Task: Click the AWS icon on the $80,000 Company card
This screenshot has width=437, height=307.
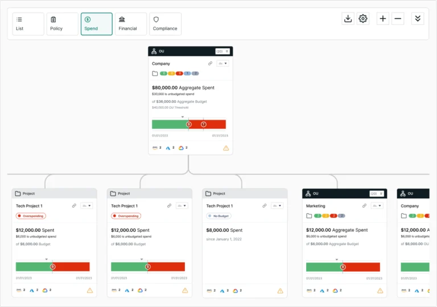Action: pyautogui.click(x=155, y=148)
